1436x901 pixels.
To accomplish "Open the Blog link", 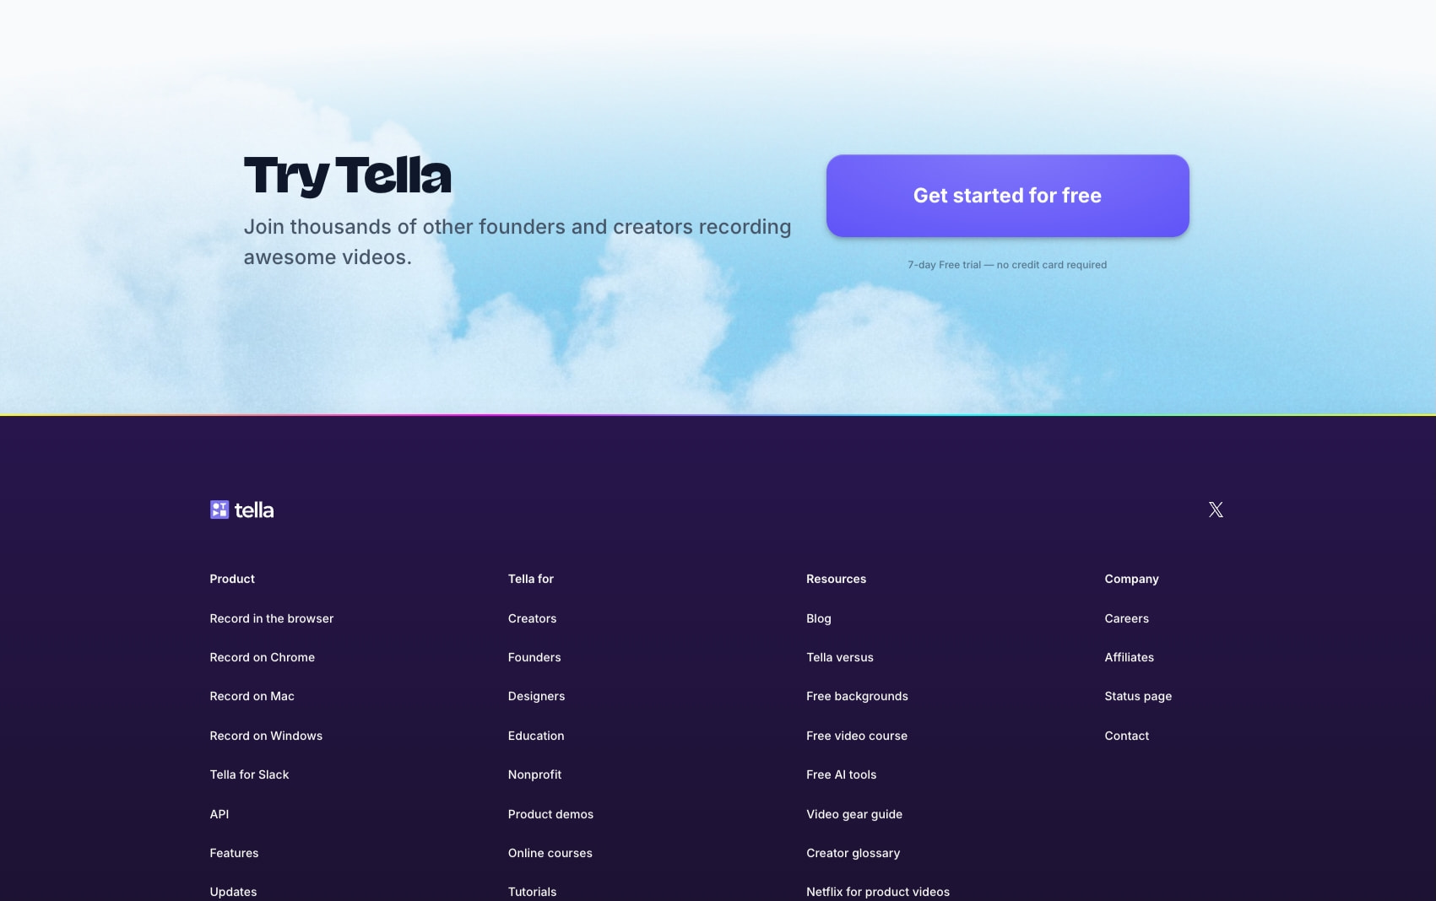I will point(819,618).
